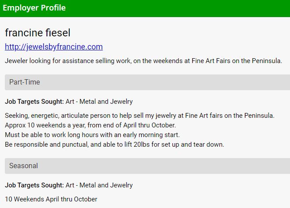Image resolution: width=290 pixels, height=208 pixels.
Task: Click the word Peninsula in the top description
Action: [266, 61]
